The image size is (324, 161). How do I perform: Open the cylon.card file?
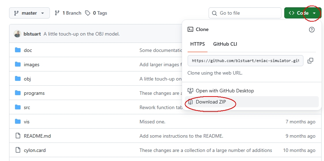coord(35,150)
